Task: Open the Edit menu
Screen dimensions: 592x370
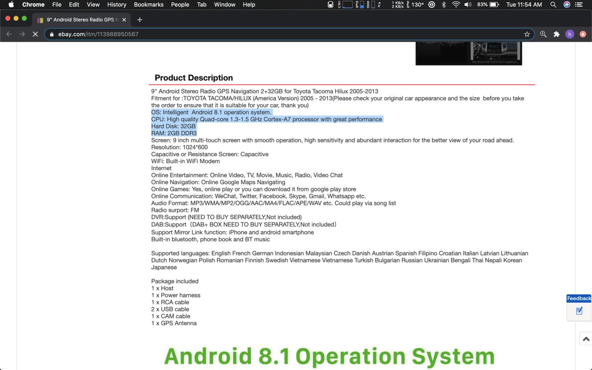Action: point(74,5)
